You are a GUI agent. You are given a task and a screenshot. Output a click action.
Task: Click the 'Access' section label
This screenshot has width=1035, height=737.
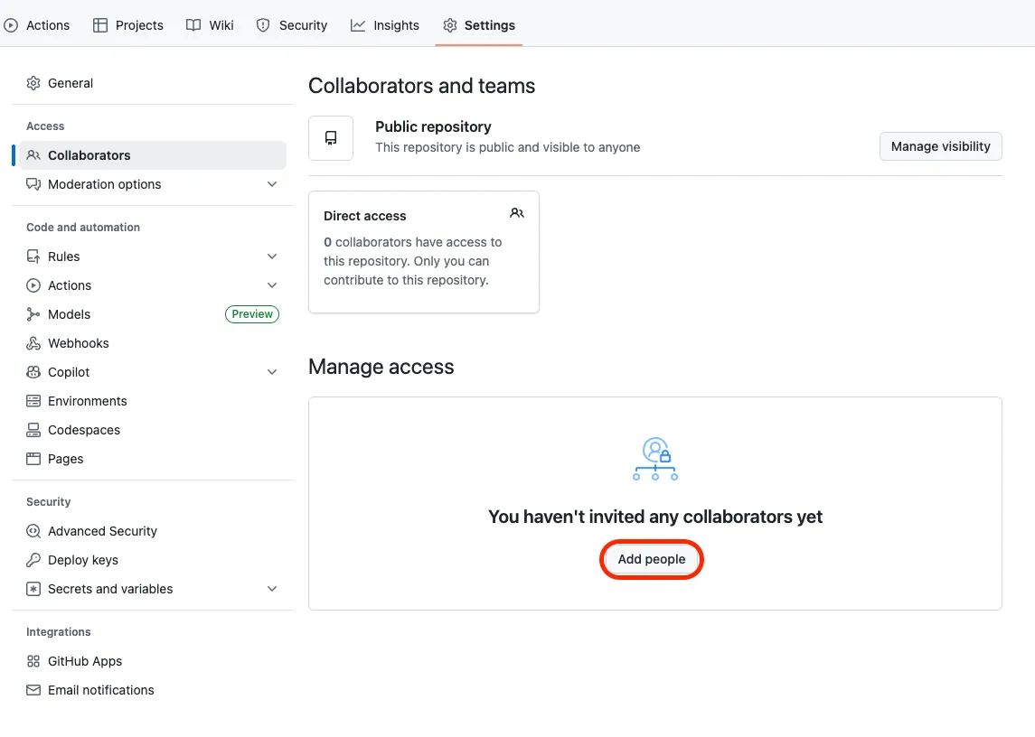45,126
